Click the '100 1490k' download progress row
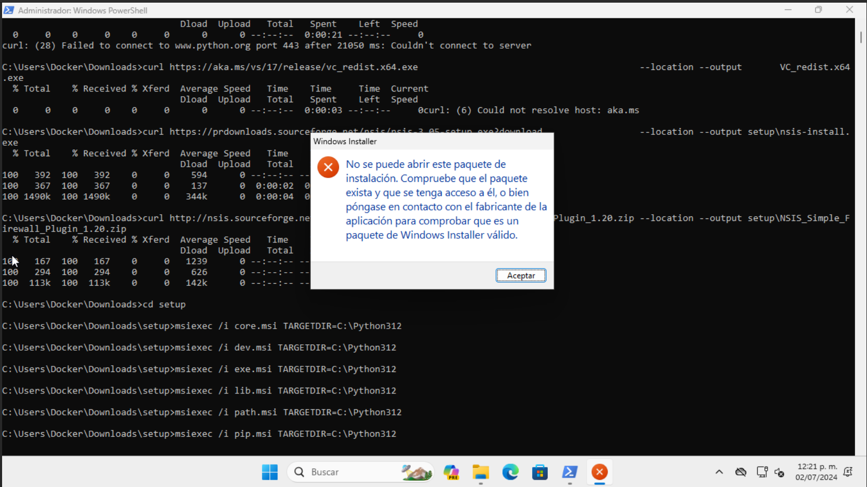 156,196
